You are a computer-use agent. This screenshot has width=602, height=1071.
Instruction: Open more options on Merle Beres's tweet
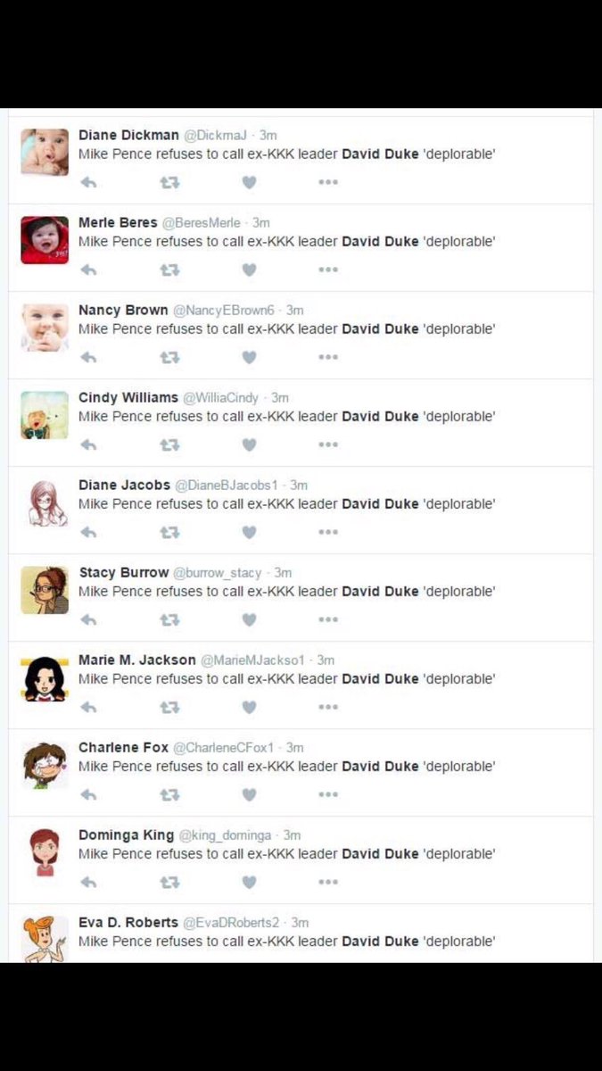(328, 270)
